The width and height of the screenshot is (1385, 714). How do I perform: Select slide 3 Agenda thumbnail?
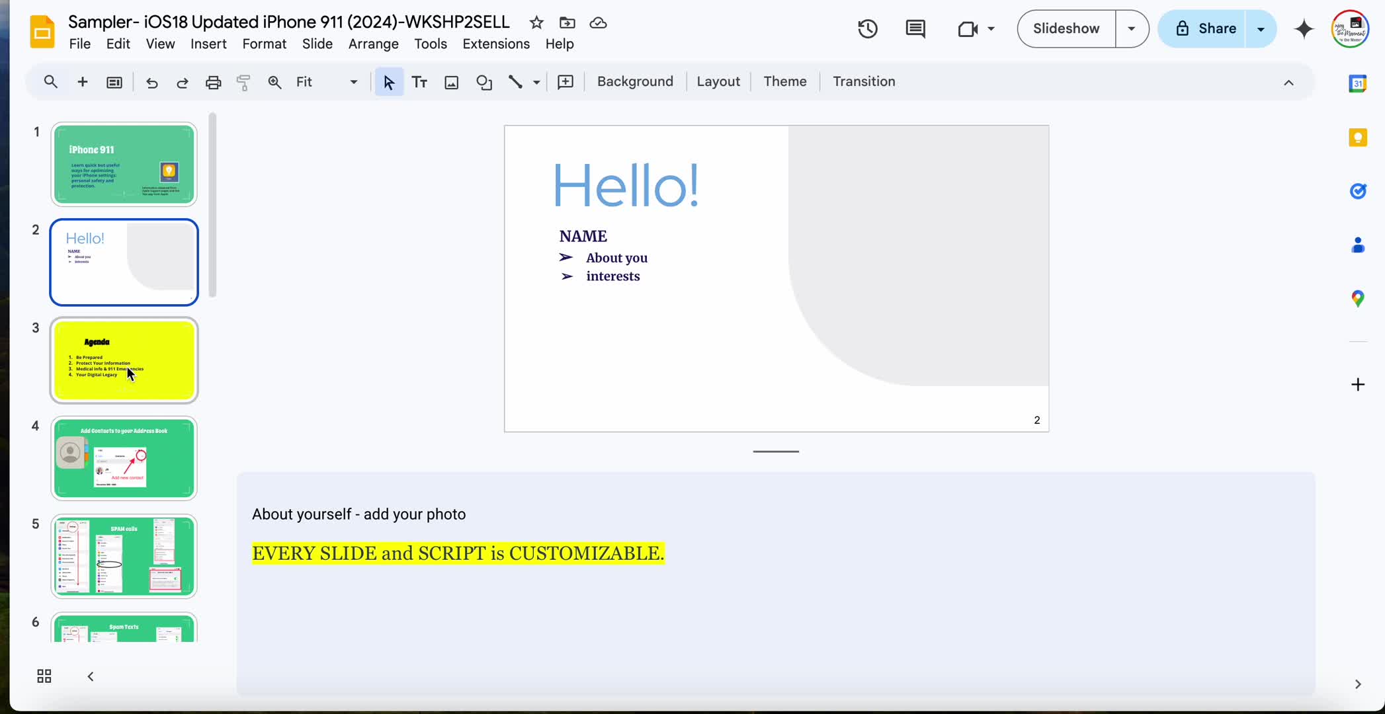(124, 360)
